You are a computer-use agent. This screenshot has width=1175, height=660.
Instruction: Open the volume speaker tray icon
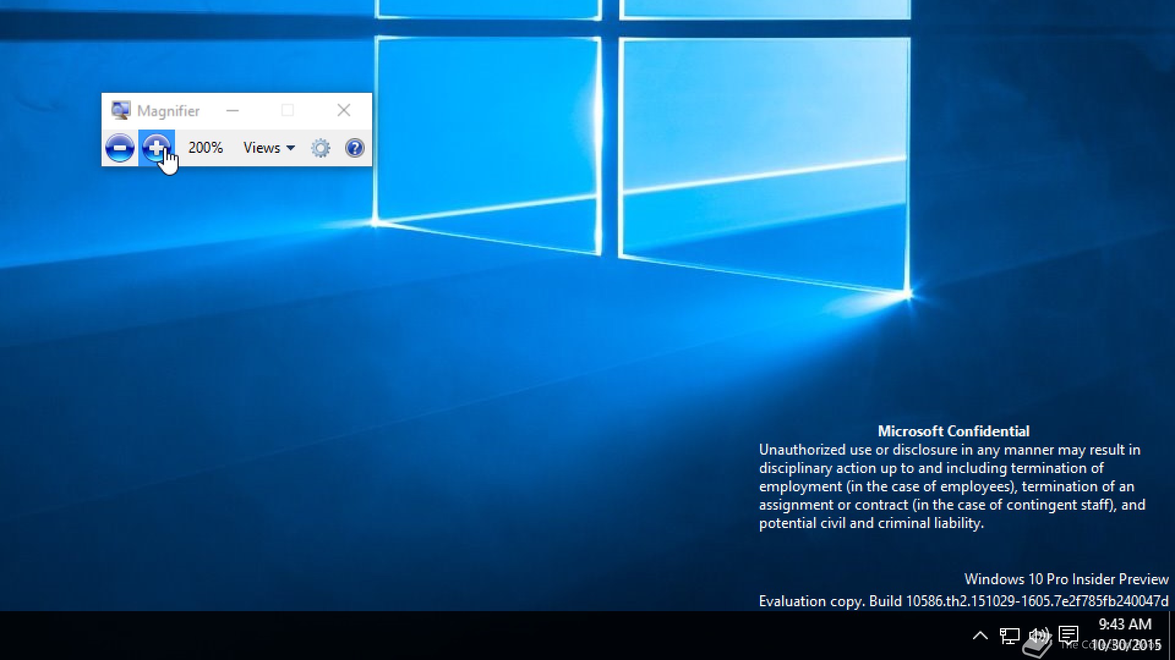[x=1039, y=636]
